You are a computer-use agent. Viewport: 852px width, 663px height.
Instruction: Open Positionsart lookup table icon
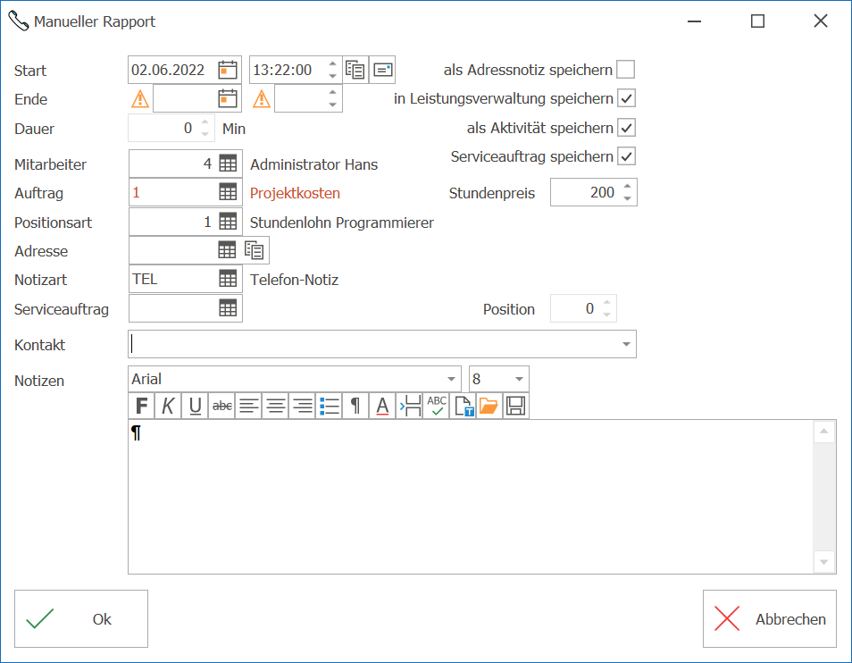(x=228, y=222)
